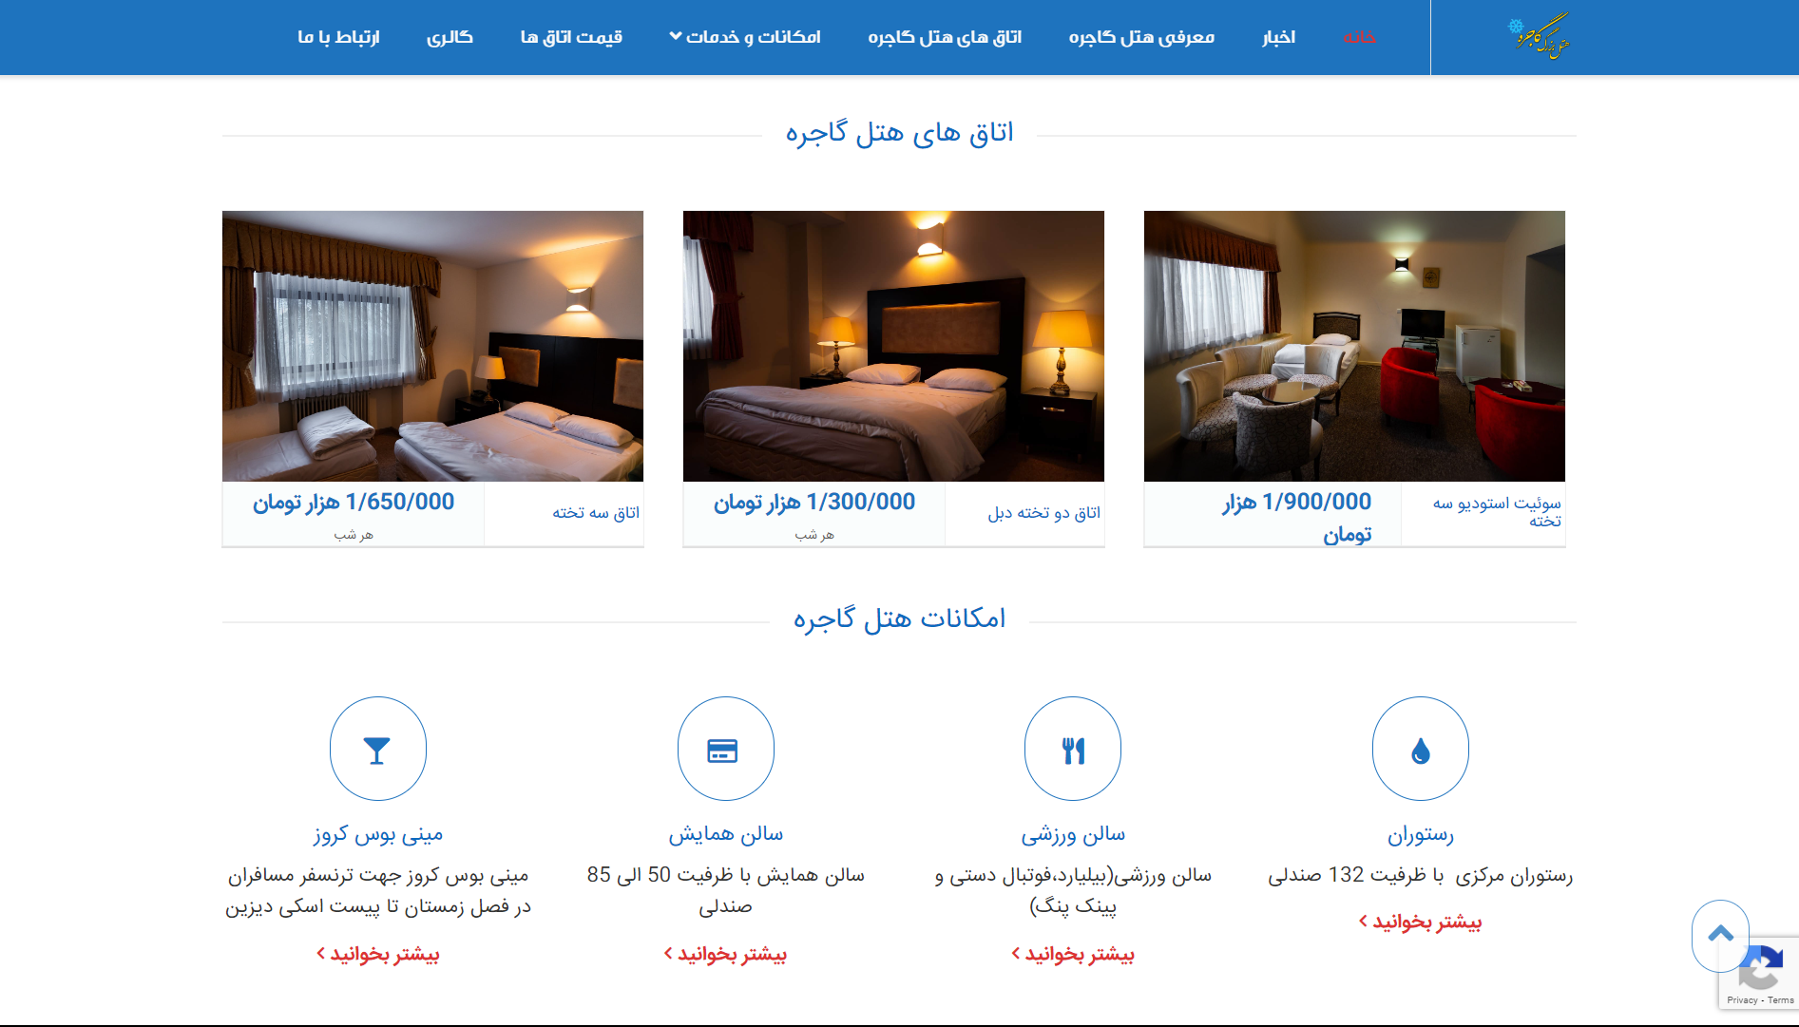This screenshot has width=1799, height=1027.
Task: Click the water drop restaurant icon
Action: coord(1420,750)
